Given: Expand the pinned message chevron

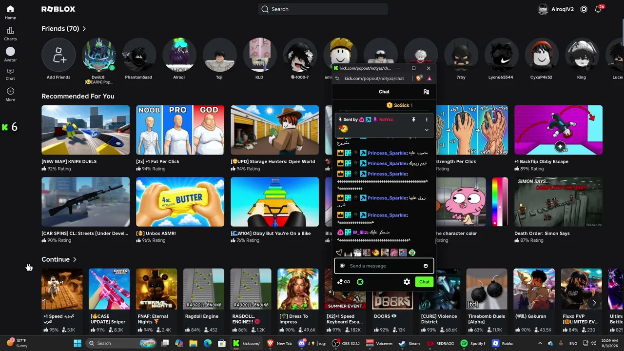Looking at the screenshot, I should click(427, 130).
